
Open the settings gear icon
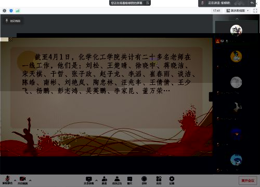(x=172, y=180)
